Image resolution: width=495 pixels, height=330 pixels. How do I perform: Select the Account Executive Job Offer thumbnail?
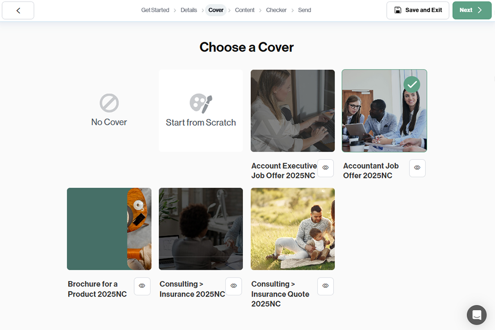(x=292, y=111)
